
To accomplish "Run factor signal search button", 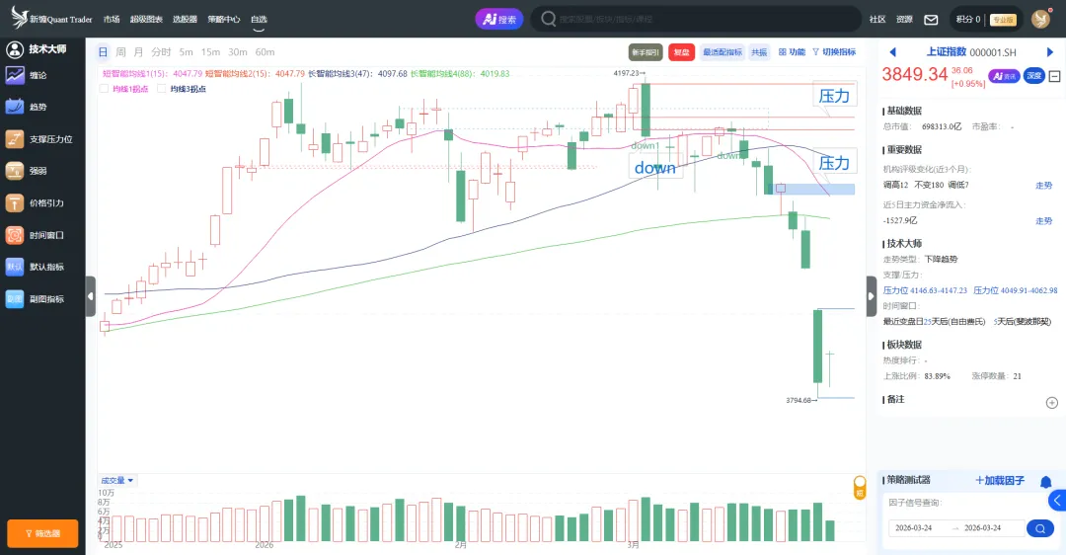I will click(x=1040, y=527).
